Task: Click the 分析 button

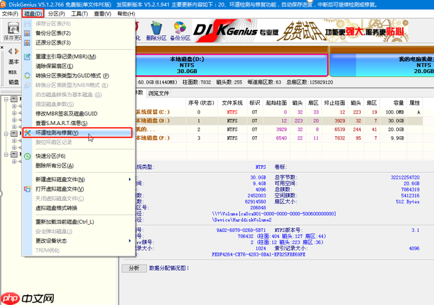Action: tap(134, 268)
